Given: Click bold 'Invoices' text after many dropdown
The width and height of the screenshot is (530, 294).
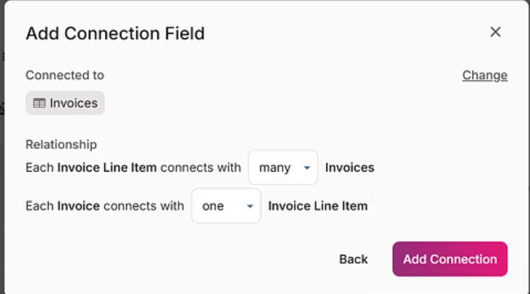Looking at the screenshot, I should 349,168.
